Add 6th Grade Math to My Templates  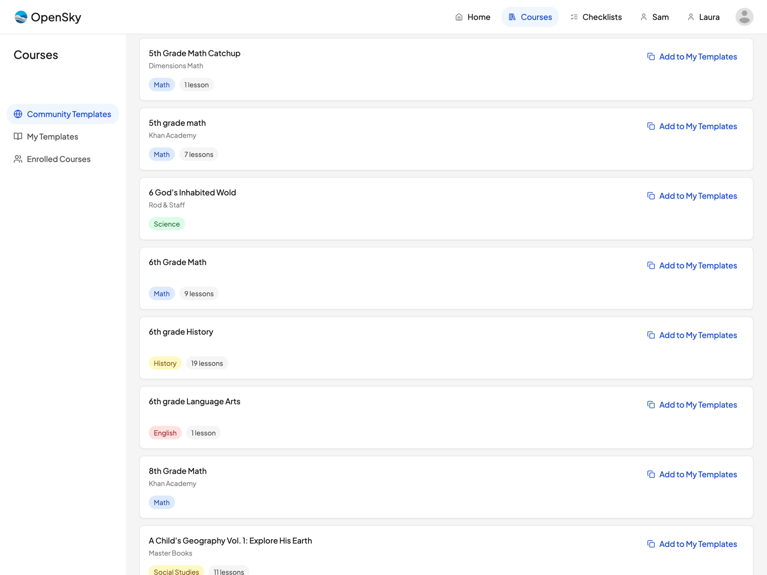pyautogui.click(x=692, y=265)
